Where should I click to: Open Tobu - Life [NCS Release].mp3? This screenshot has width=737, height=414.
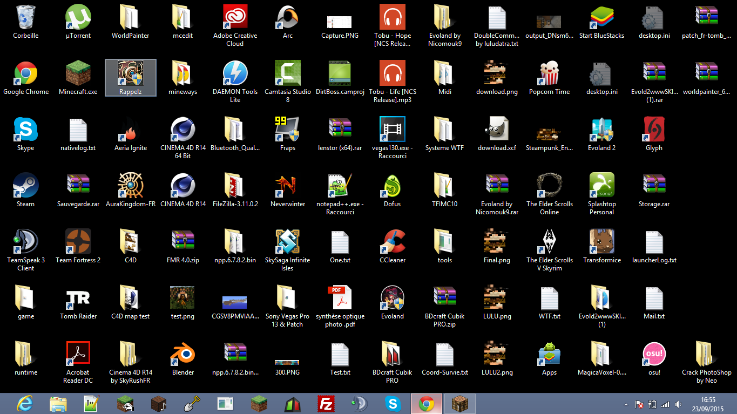(393, 82)
